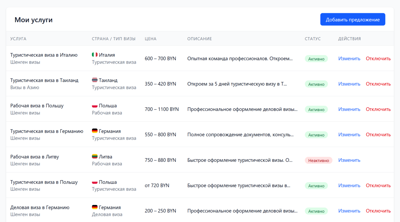Click the Услуга column header
The image size is (400, 222).
18,39
